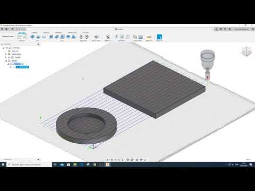Open the Setup dropdown label
Viewport: 255px width, 191px height.
coord(22,41)
